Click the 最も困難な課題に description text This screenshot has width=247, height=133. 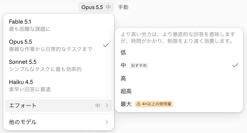tap(30, 29)
